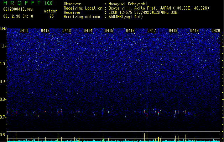Click the 0.7 frequency axis label

[x=3, y=117]
